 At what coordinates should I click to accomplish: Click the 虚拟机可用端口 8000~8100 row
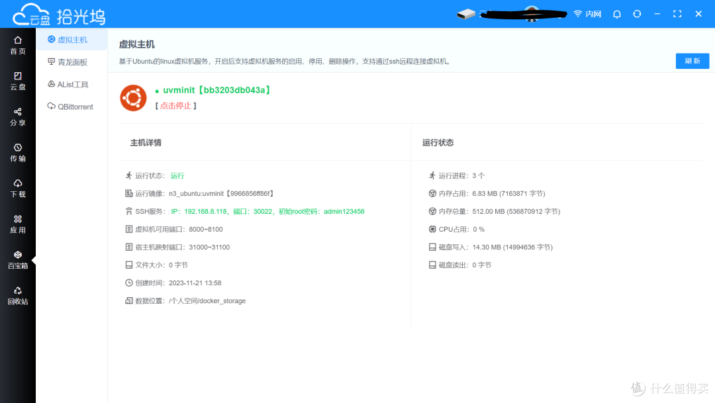tap(173, 230)
